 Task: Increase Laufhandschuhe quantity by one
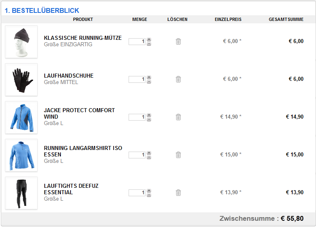click(x=149, y=77)
